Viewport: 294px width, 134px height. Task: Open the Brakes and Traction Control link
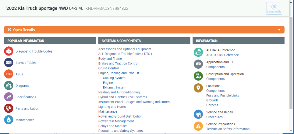pyautogui.click(x=118, y=63)
